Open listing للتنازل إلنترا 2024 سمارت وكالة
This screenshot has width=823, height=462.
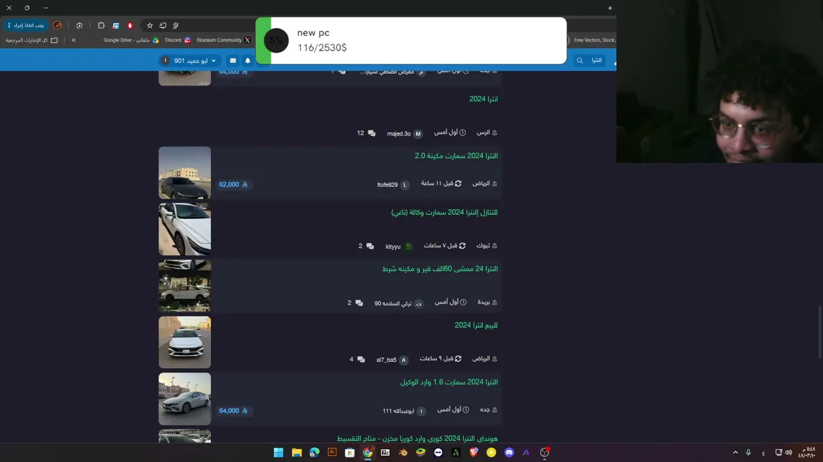tap(444, 212)
